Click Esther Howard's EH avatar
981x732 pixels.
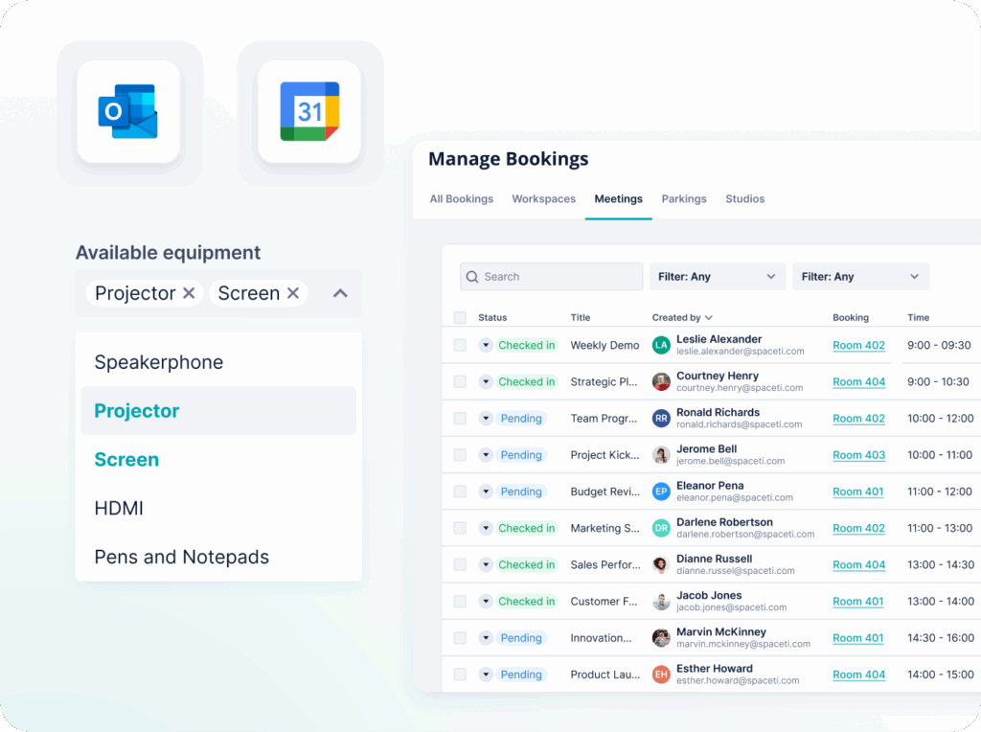(661, 675)
